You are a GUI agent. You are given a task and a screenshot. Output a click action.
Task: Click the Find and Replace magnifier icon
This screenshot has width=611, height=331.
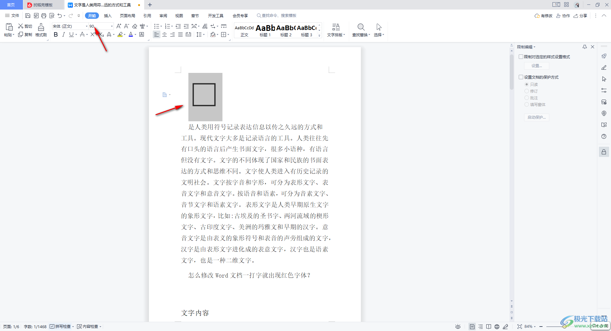click(x=361, y=27)
